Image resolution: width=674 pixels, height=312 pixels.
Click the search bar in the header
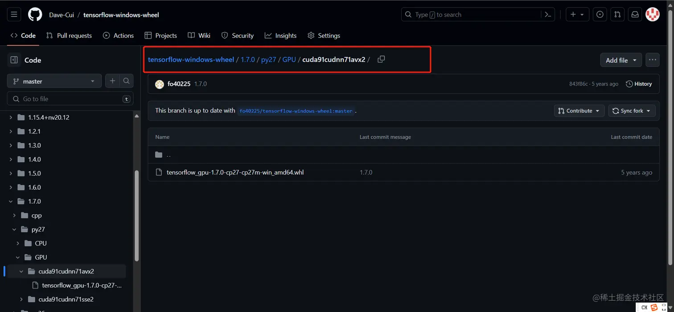pyautogui.click(x=471, y=15)
